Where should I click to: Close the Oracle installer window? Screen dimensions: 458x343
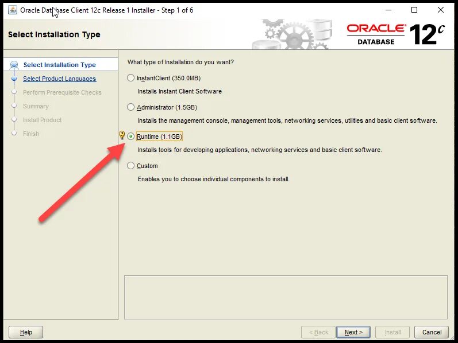click(x=441, y=10)
